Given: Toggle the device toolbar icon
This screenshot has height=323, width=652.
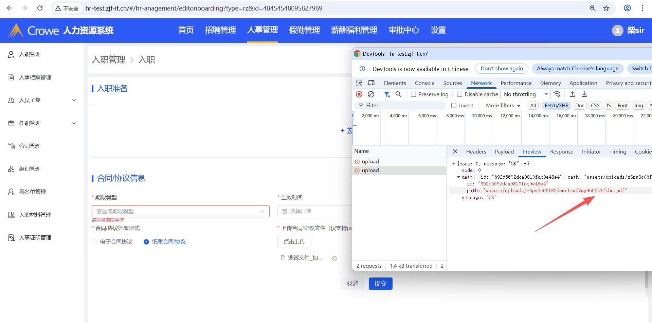Looking at the screenshot, I should (371, 83).
